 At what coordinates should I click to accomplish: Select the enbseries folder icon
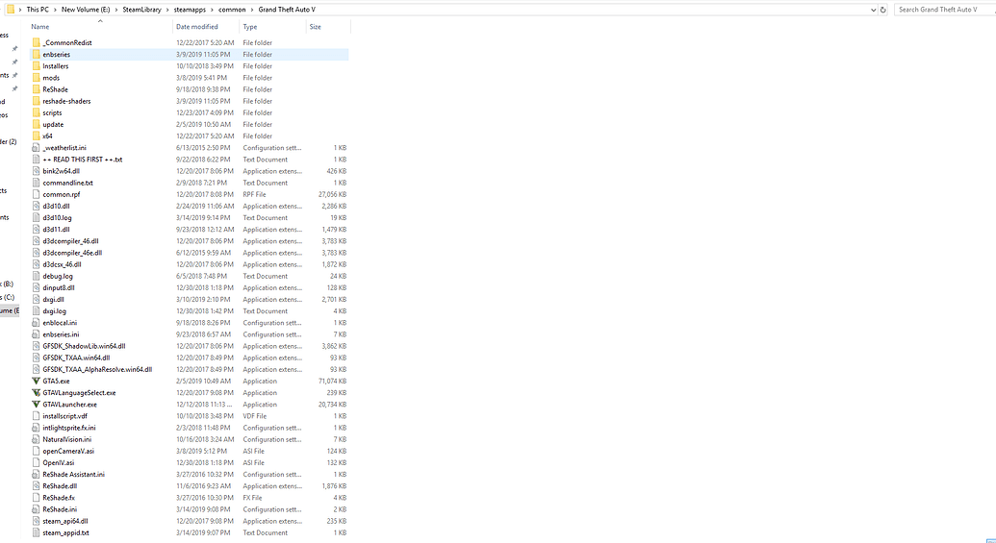pyautogui.click(x=37, y=55)
